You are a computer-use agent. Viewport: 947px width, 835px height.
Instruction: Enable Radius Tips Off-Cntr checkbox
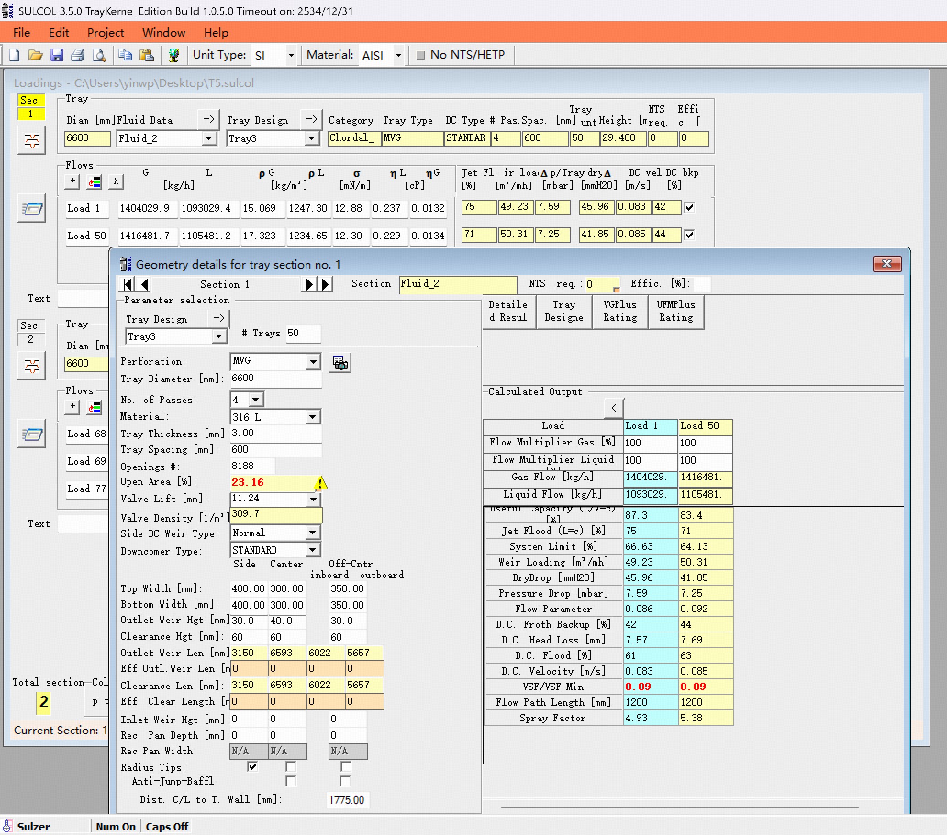[x=345, y=767]
